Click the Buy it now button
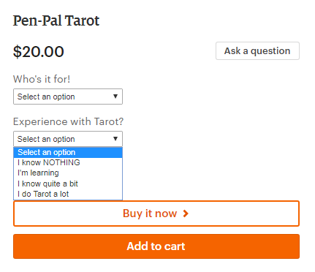The height and width of the screenshot is (272, 315). pos(156,214)
